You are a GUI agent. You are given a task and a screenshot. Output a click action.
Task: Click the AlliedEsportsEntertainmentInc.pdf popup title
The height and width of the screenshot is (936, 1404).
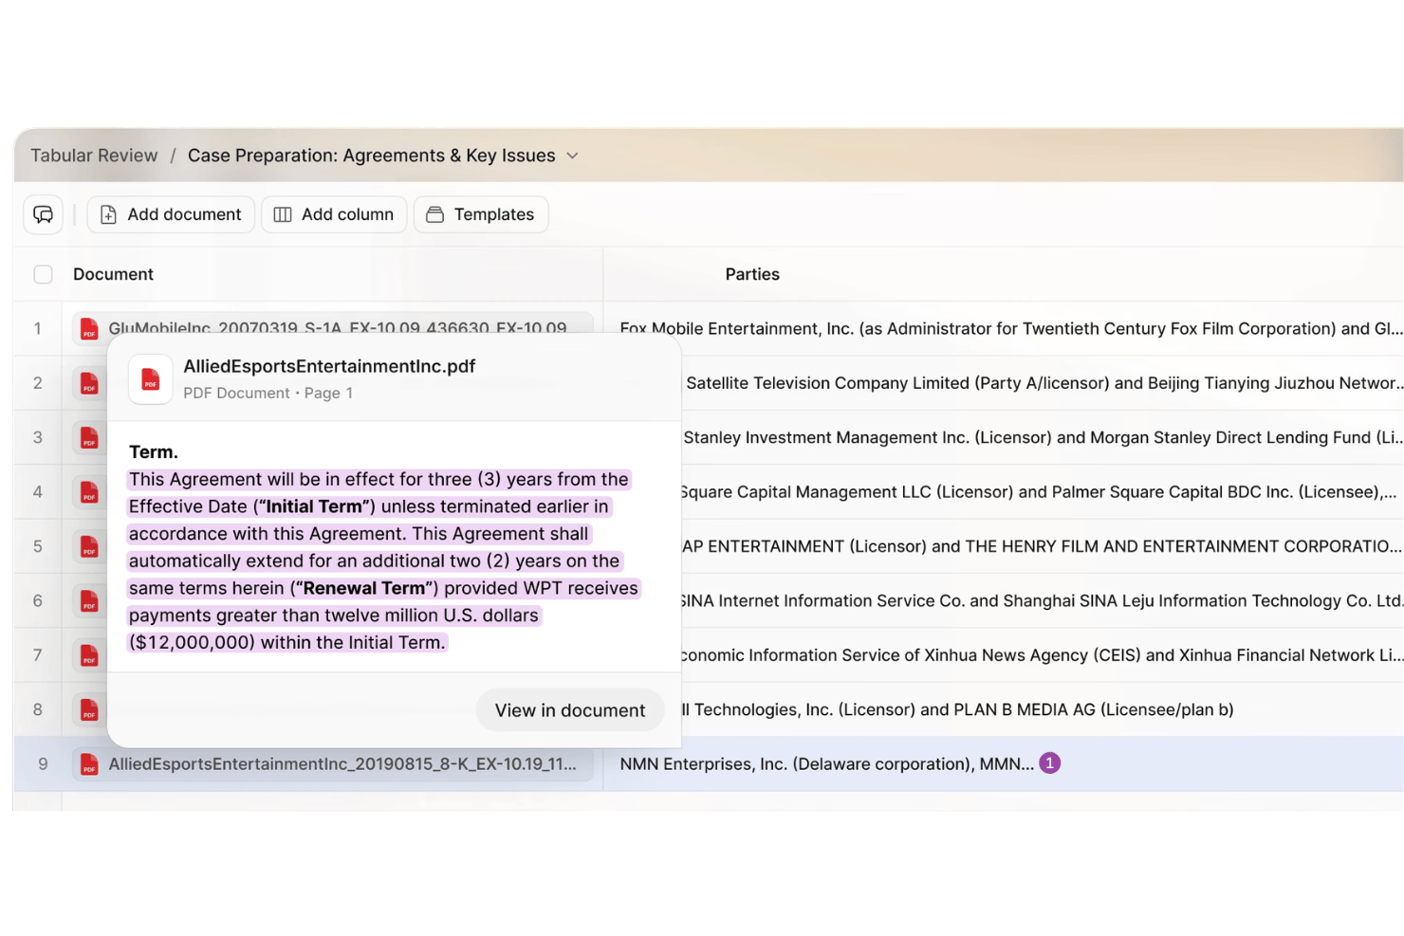(329, 366)
